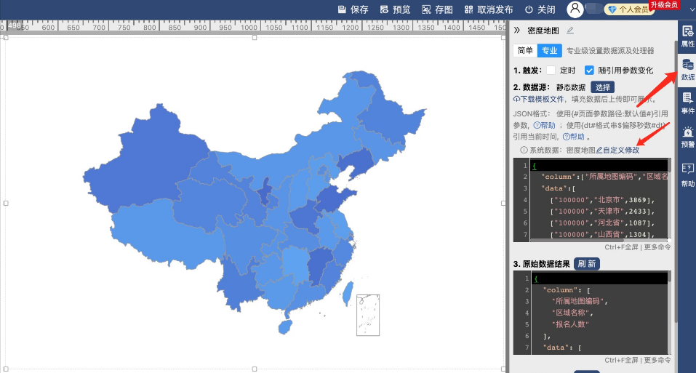Open the user avatar icon
This screenshot has width=696, height=373.
[575, 9]
